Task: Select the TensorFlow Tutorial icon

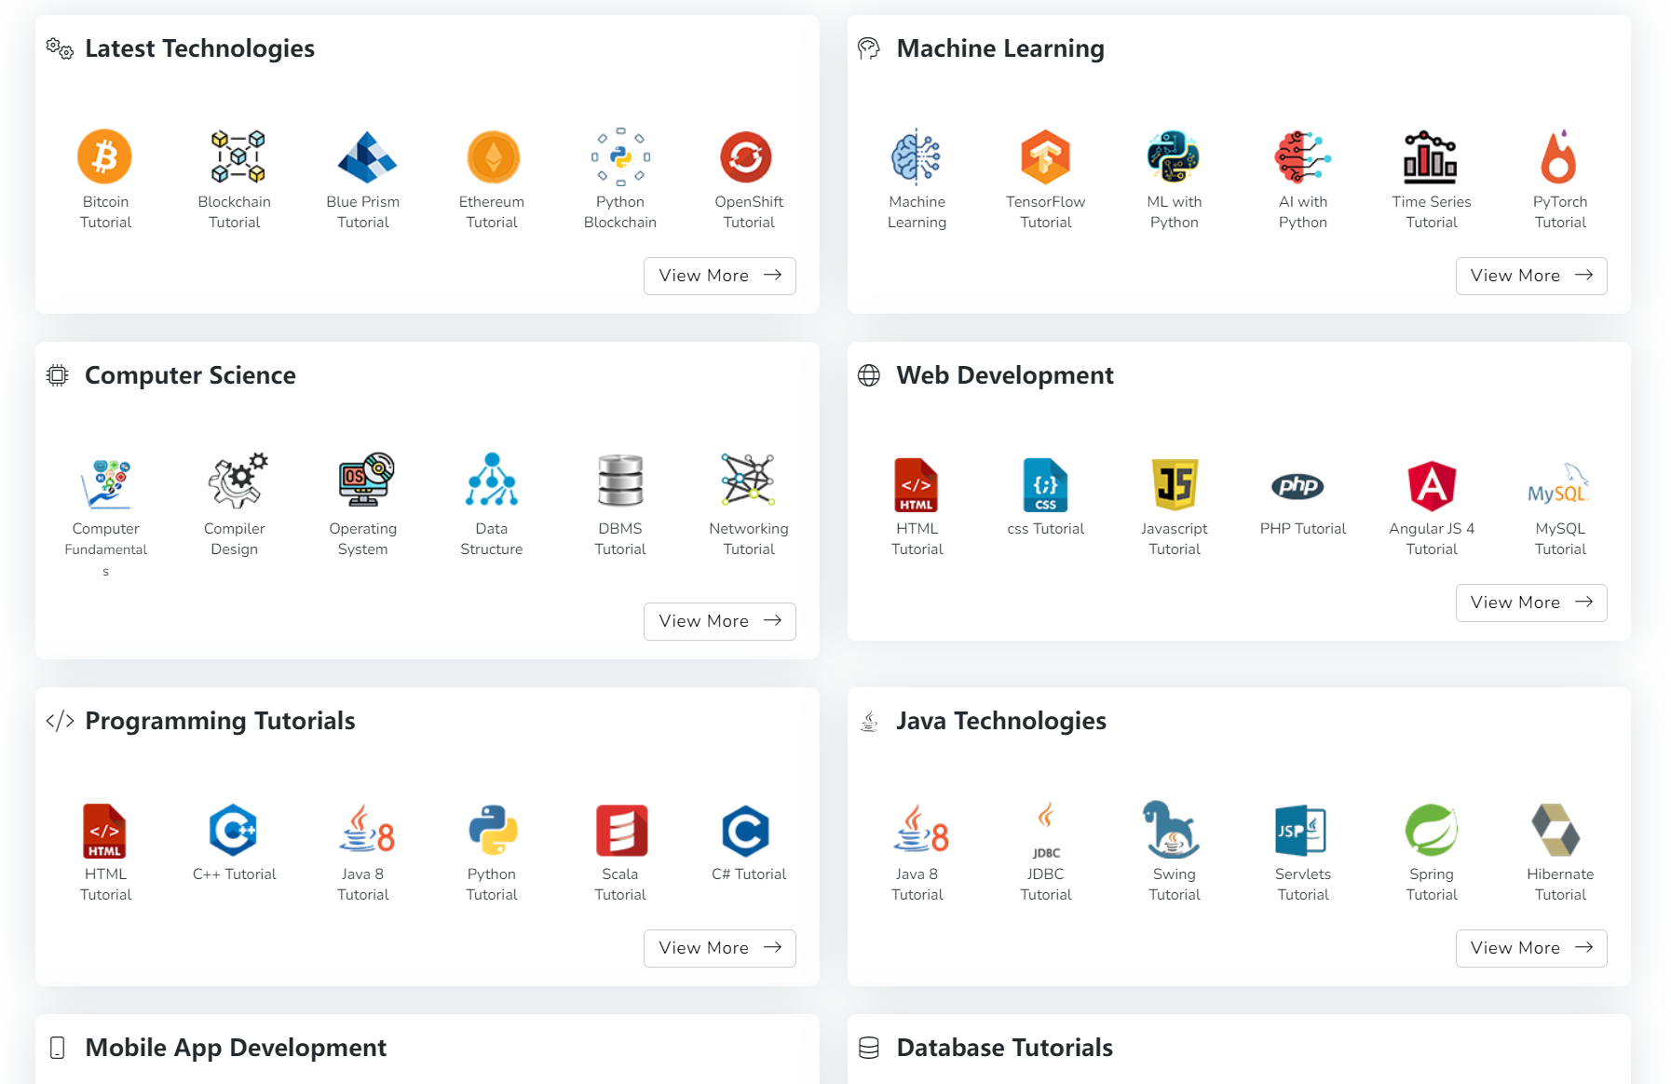Action: coord(1045,156)
